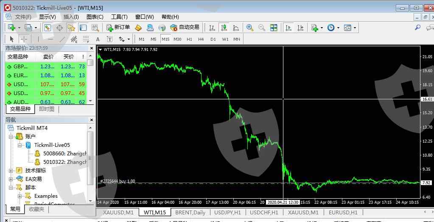Select the W1 timeframe button
Screen dimensions: 434x222
[225, 39]
